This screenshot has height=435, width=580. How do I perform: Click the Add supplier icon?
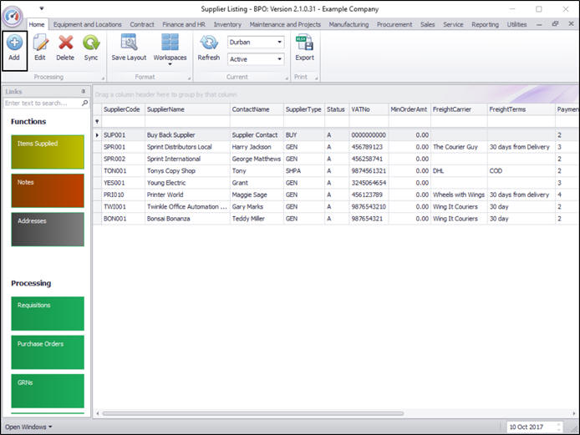click(14, 43)
